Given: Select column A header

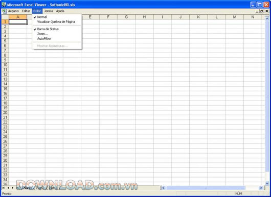Looking at the screenshot, I should (x=18, y=17).
